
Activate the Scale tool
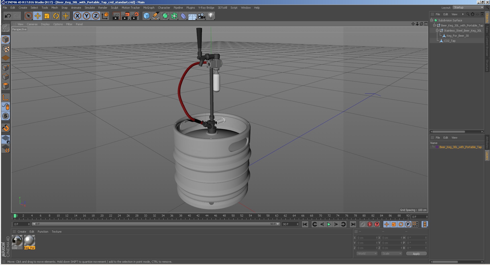[47, 16]
